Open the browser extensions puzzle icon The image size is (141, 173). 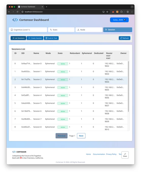pyautogui.click(x=121, y=12)
